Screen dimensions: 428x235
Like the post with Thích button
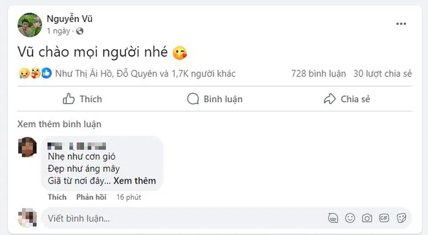coord(82,99)
